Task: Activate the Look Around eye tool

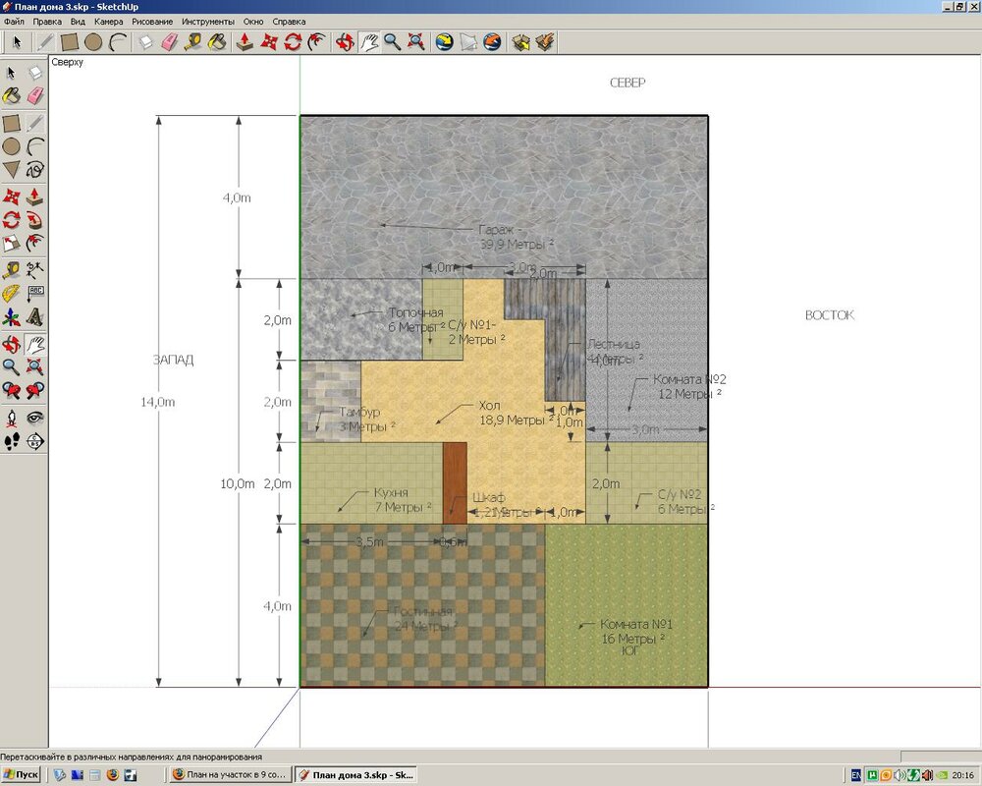Action: point(35,418)
